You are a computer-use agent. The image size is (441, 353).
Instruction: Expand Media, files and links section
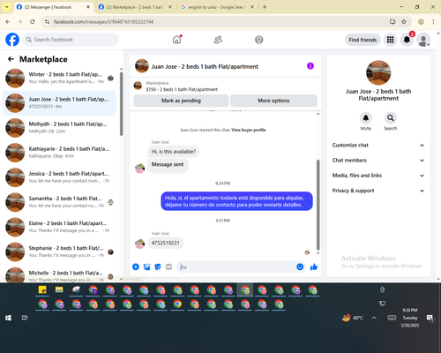378,176
